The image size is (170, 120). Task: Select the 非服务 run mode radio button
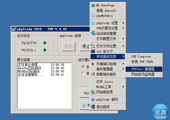(x=83, y=73)
